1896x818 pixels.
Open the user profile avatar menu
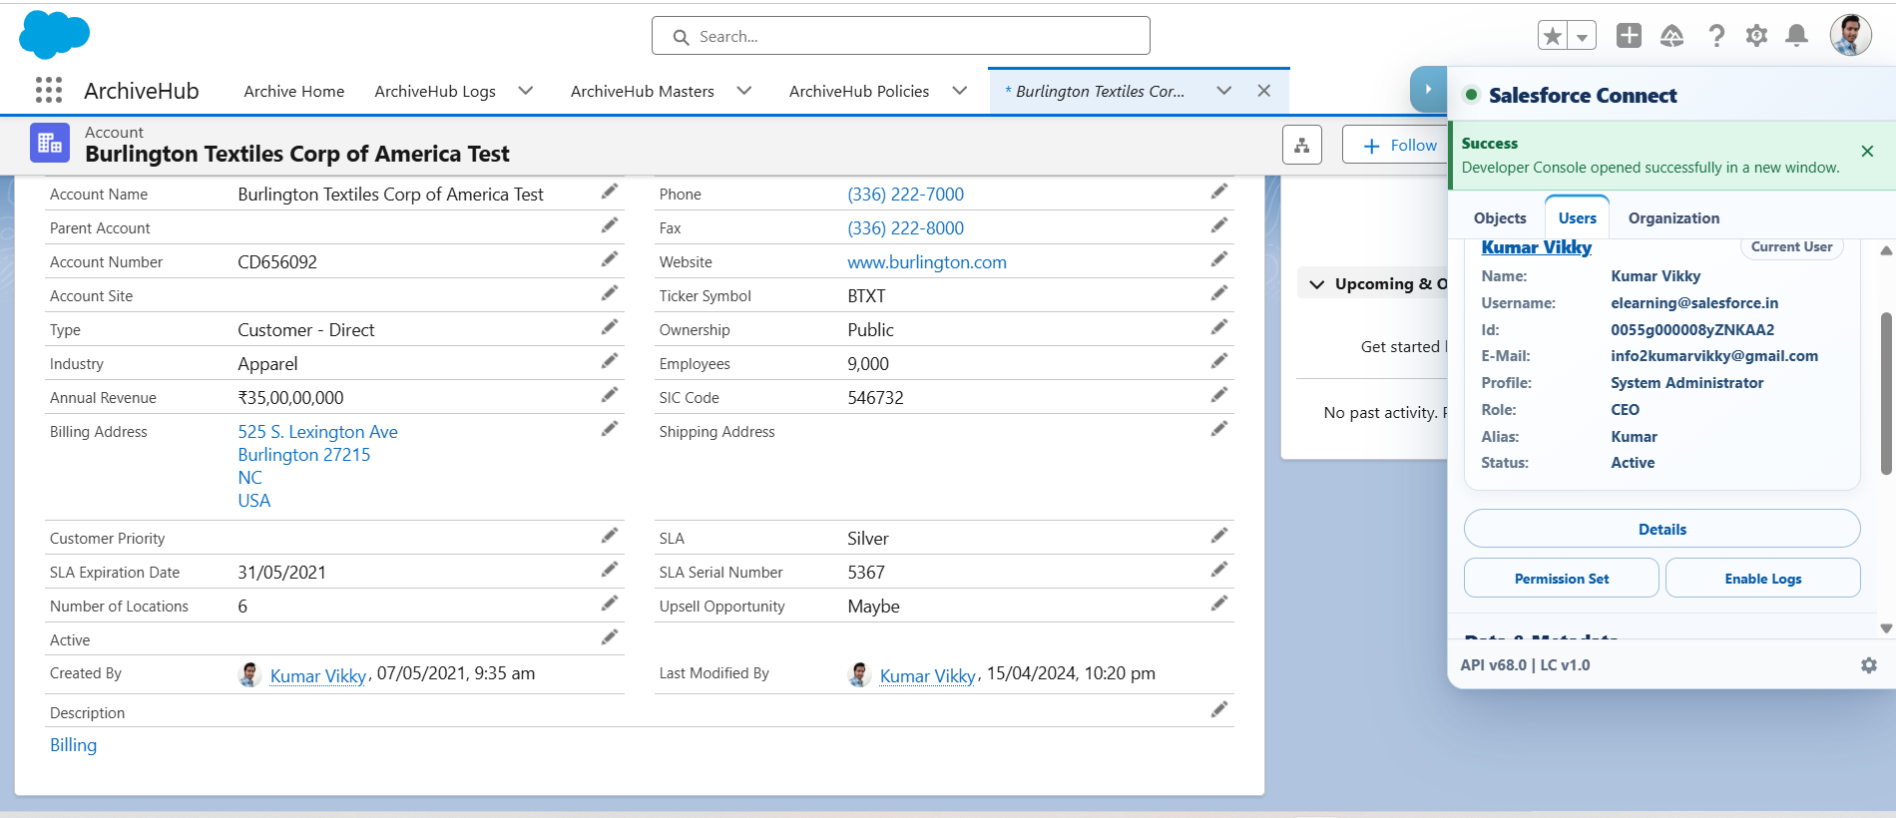pyautogui.click(x=1850, y=36)
